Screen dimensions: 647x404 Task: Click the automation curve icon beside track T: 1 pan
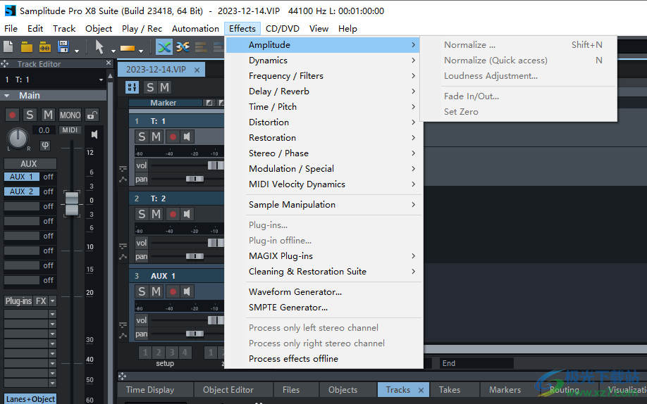(123, 179)
